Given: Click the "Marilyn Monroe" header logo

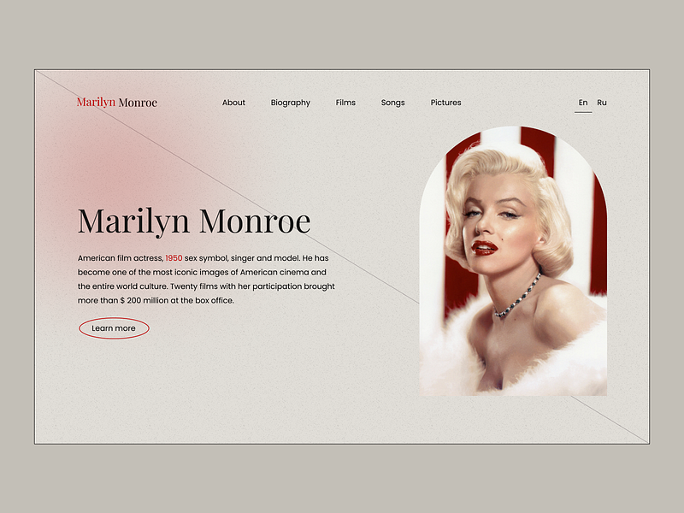Looking at the screenshot, I should point(116,101).
